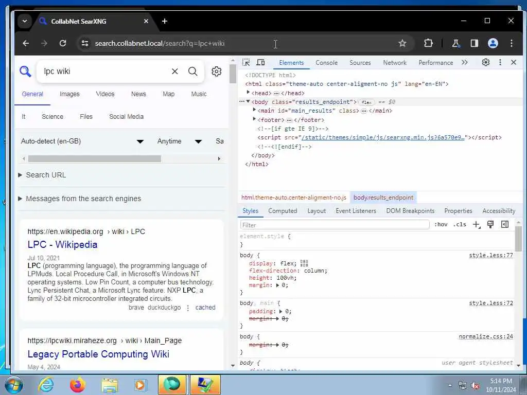Open Chrome Labs flask icon
This screenshot has height=395, width=527.
pos(456,43)
